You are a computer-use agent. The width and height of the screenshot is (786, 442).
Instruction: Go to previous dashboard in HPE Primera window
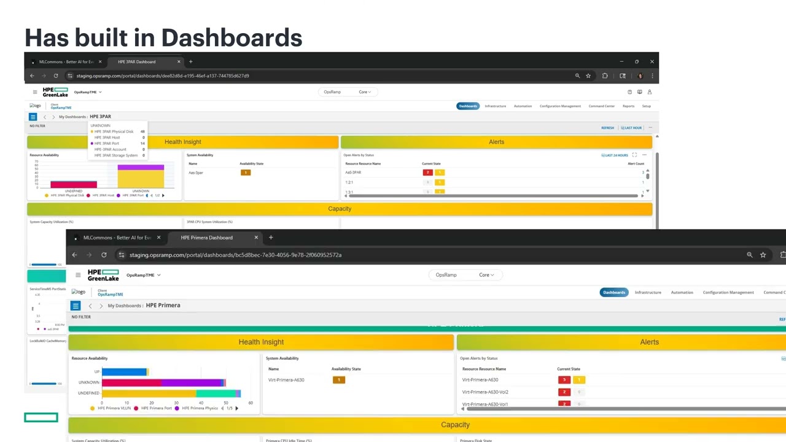[x=90, y=306]
